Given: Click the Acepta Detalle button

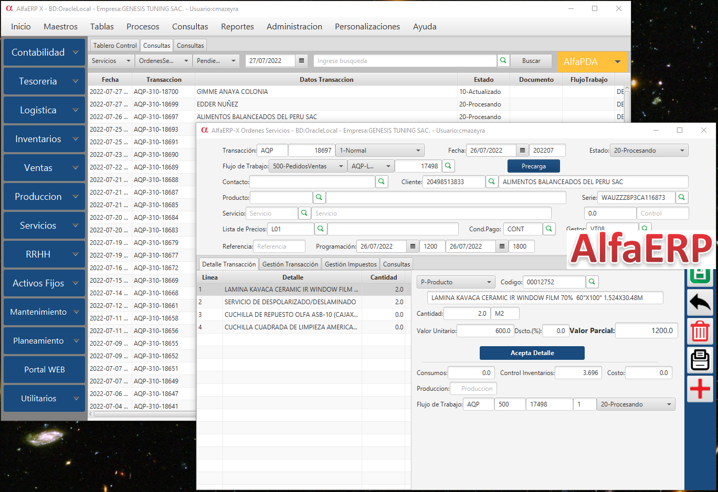Looking at the screenshot, I should click(x=532, y=353).
